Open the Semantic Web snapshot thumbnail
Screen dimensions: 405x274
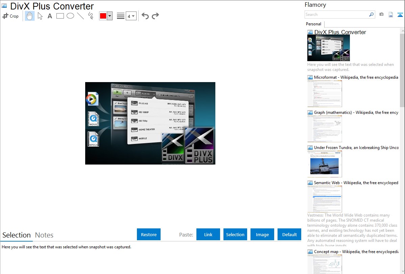point(325,199)
